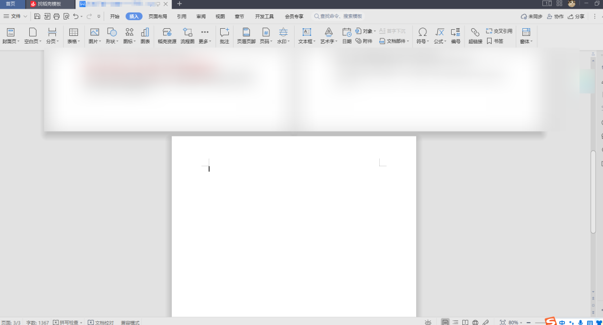Insert a 超链接 hyperlink
Image resolution: width=603 pixels, height=325 pixels.
point(475,35)
